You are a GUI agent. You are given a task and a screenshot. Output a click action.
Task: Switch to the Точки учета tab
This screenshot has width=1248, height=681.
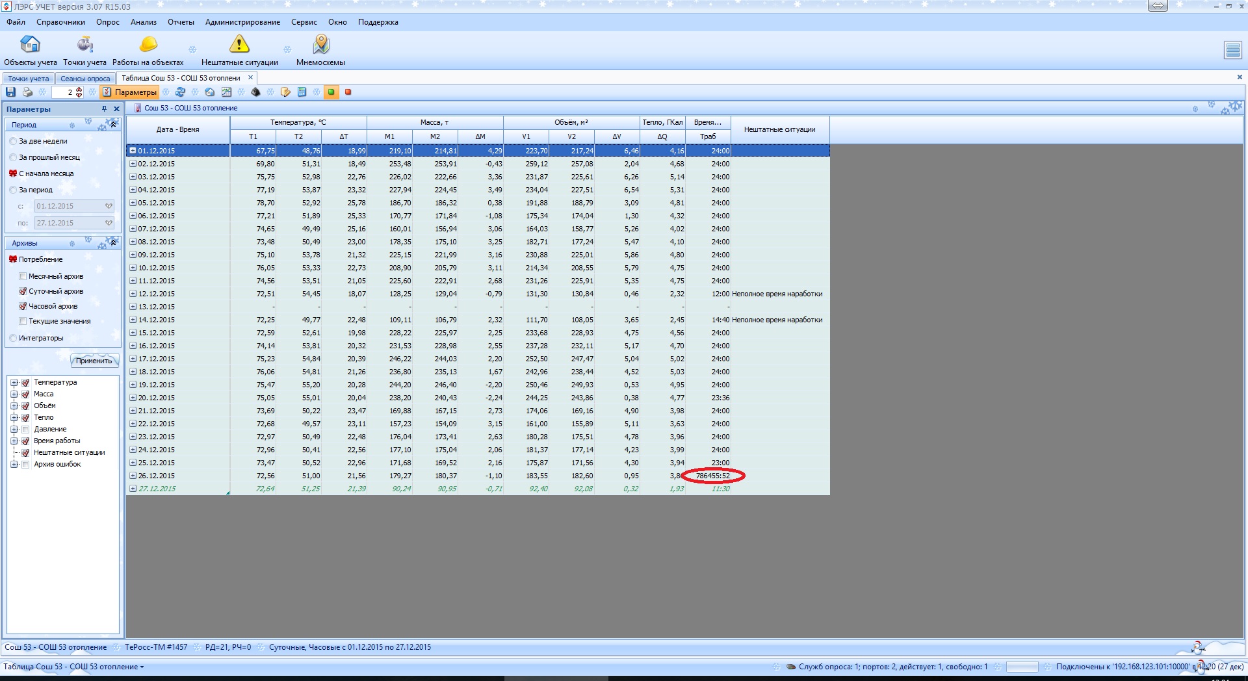point(28,79)
